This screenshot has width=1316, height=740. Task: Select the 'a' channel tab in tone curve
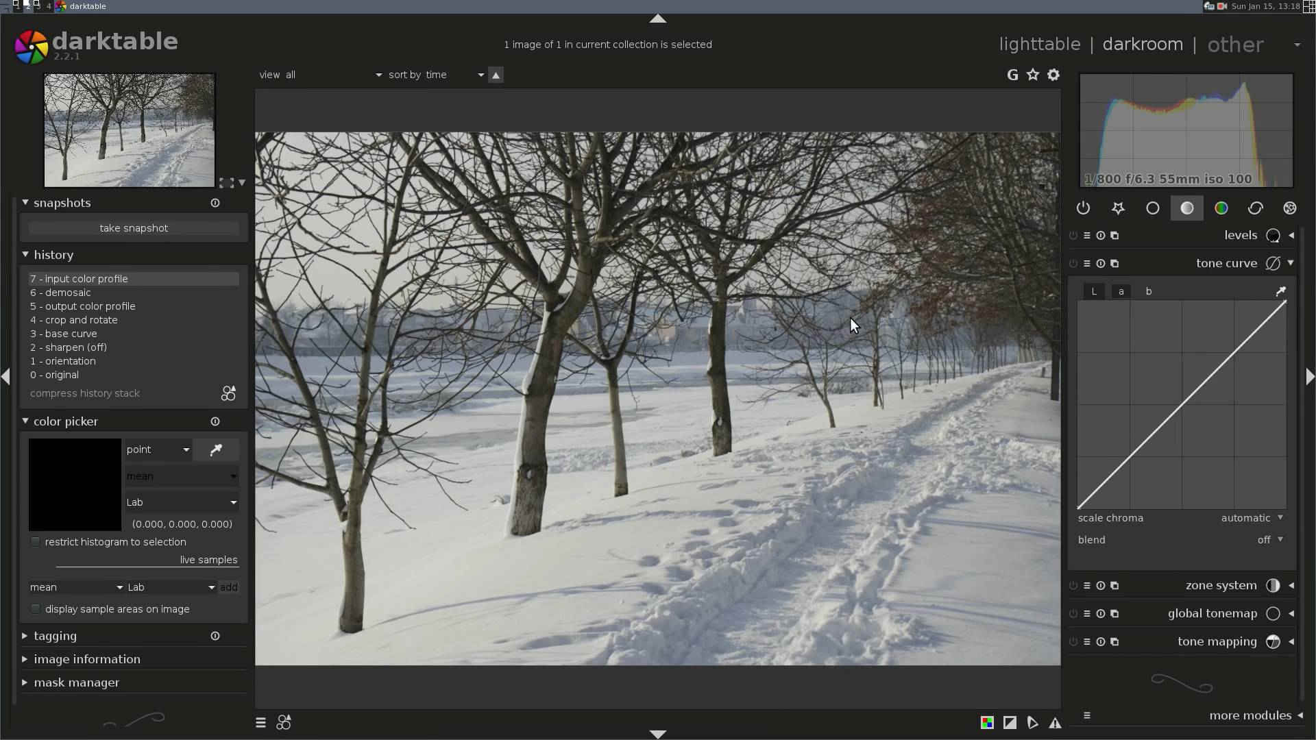pyautogui.click(x=1121, y=291)
